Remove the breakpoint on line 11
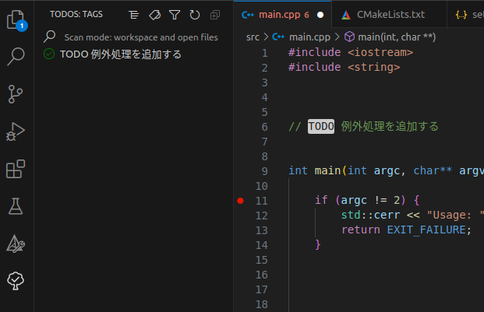484x312 pixels. 241,201
